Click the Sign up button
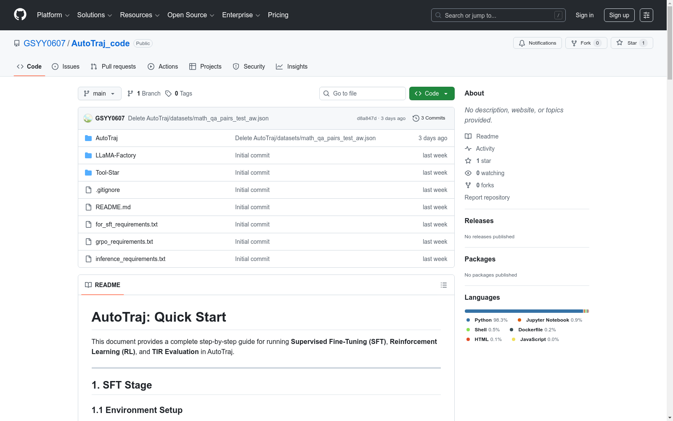Viewport: 673px width, 421px height. point(619,15)
